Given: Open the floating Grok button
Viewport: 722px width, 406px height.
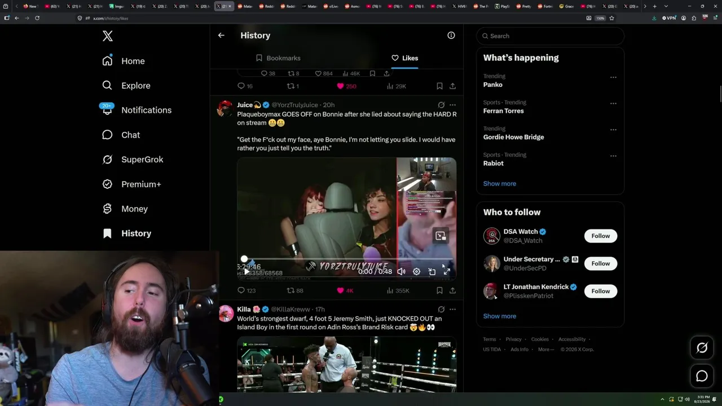Looking at the screenshot, I should pos(702,348).
